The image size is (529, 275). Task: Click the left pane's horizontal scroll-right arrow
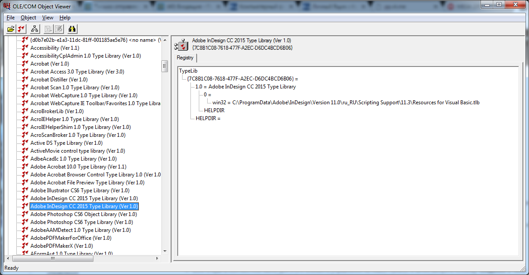click(x=157, y=258)
